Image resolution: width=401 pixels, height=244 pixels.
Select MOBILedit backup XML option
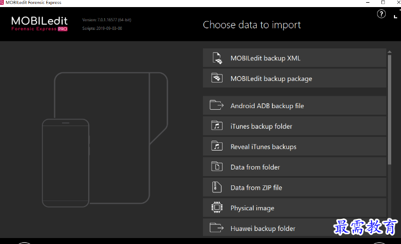(294, 58)
